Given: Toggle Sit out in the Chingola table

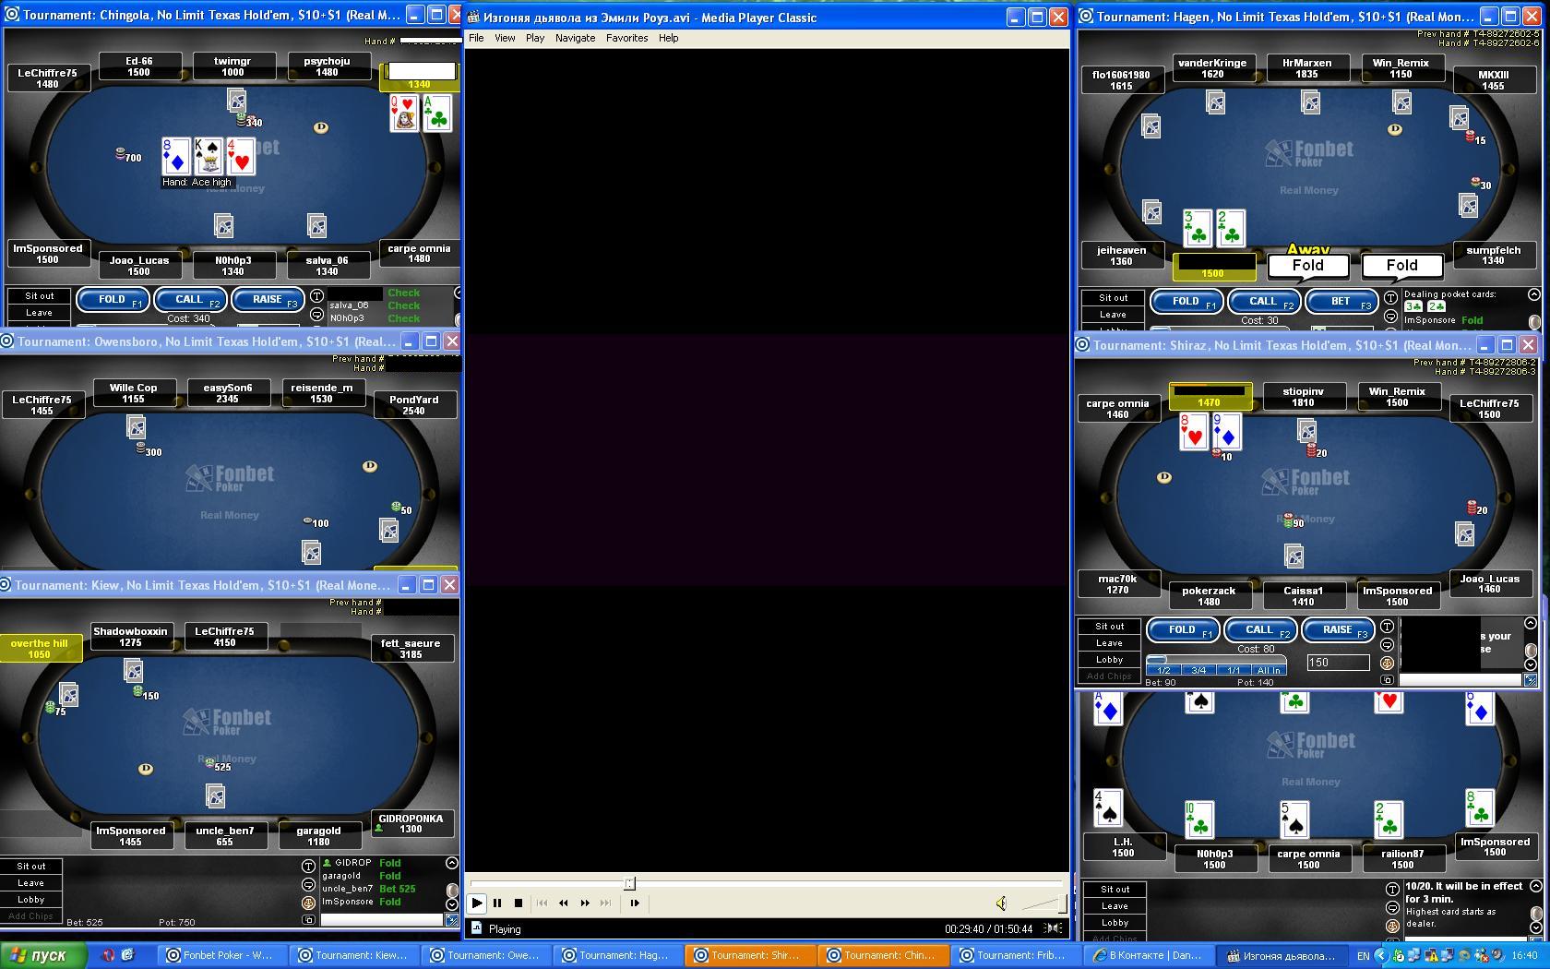Looking at the screenshot, I should [x=39, y=296].
